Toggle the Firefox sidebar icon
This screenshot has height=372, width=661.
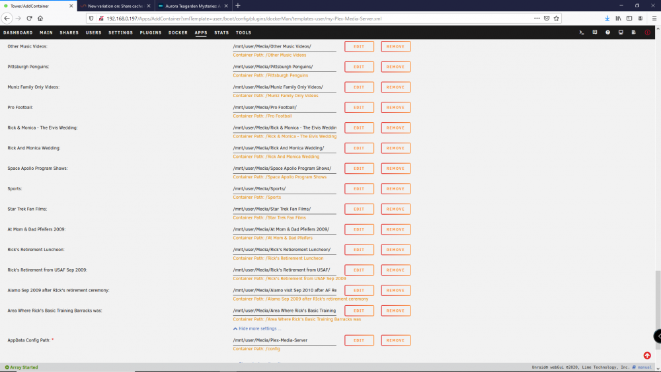tap(629, 18)
